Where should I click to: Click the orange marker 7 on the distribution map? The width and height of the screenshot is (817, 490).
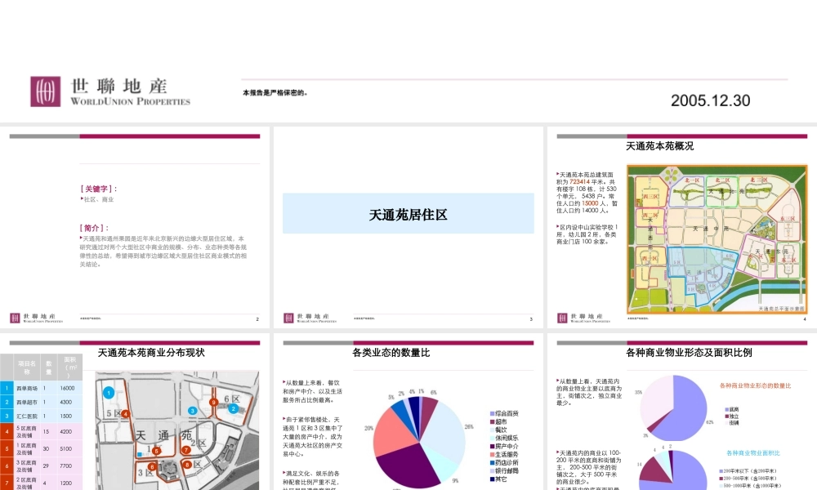pyautogui.click(x=186, y=450)
